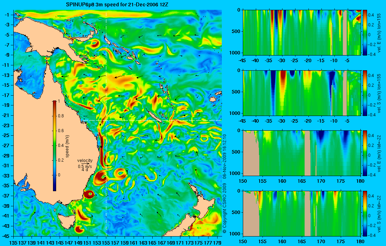Click the 'vel. E (m/s) lat=-22' axis label

tap(379, 153)
